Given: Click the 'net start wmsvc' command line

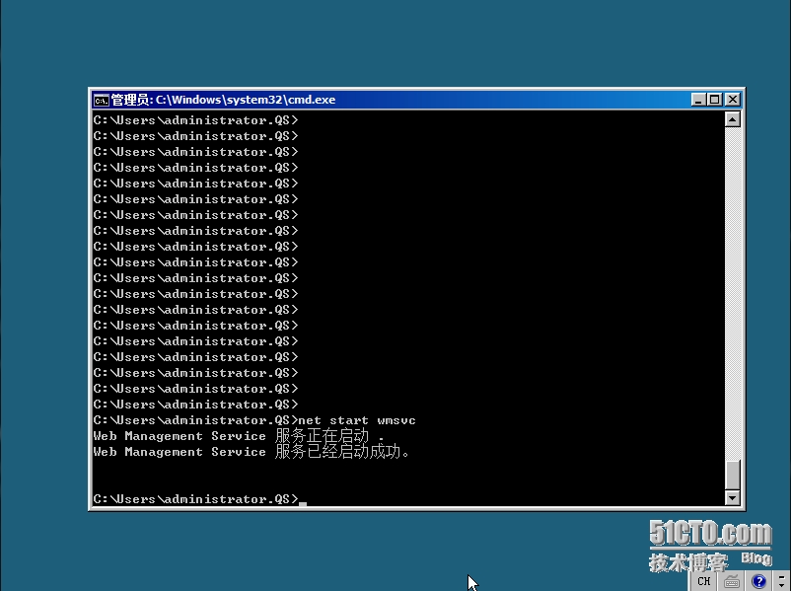Looking at the screenshot, I should (x=254, y=420).
